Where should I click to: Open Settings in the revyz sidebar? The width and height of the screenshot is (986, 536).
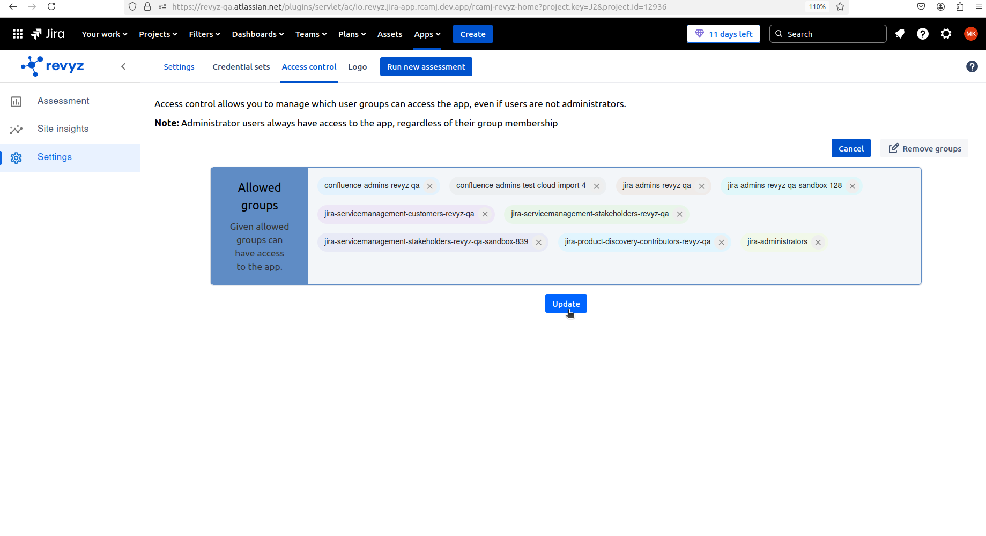tap(55, 157)
